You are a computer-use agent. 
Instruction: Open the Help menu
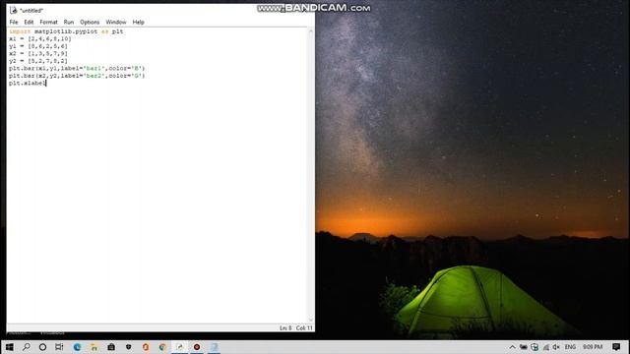click(138, 22)
